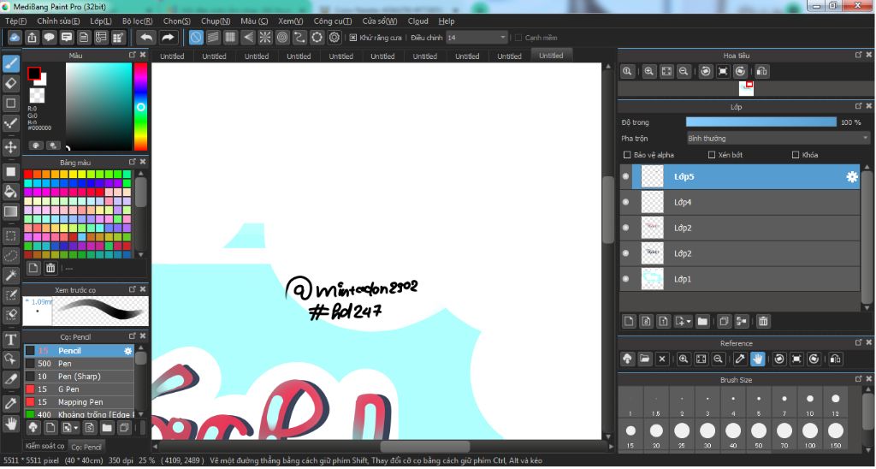Select the Brush tool in left toolbar
876x469 pixels.
click(x=10, y=63)
